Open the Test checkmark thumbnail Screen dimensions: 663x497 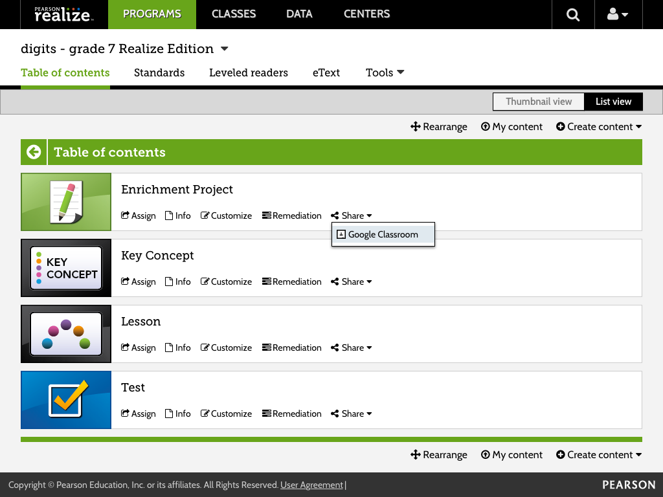pyautogui.click(x=66, y=400)
